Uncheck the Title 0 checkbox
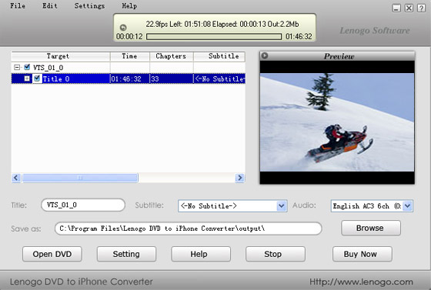This screenshot has width=431, height=290. tap(37, 78)
